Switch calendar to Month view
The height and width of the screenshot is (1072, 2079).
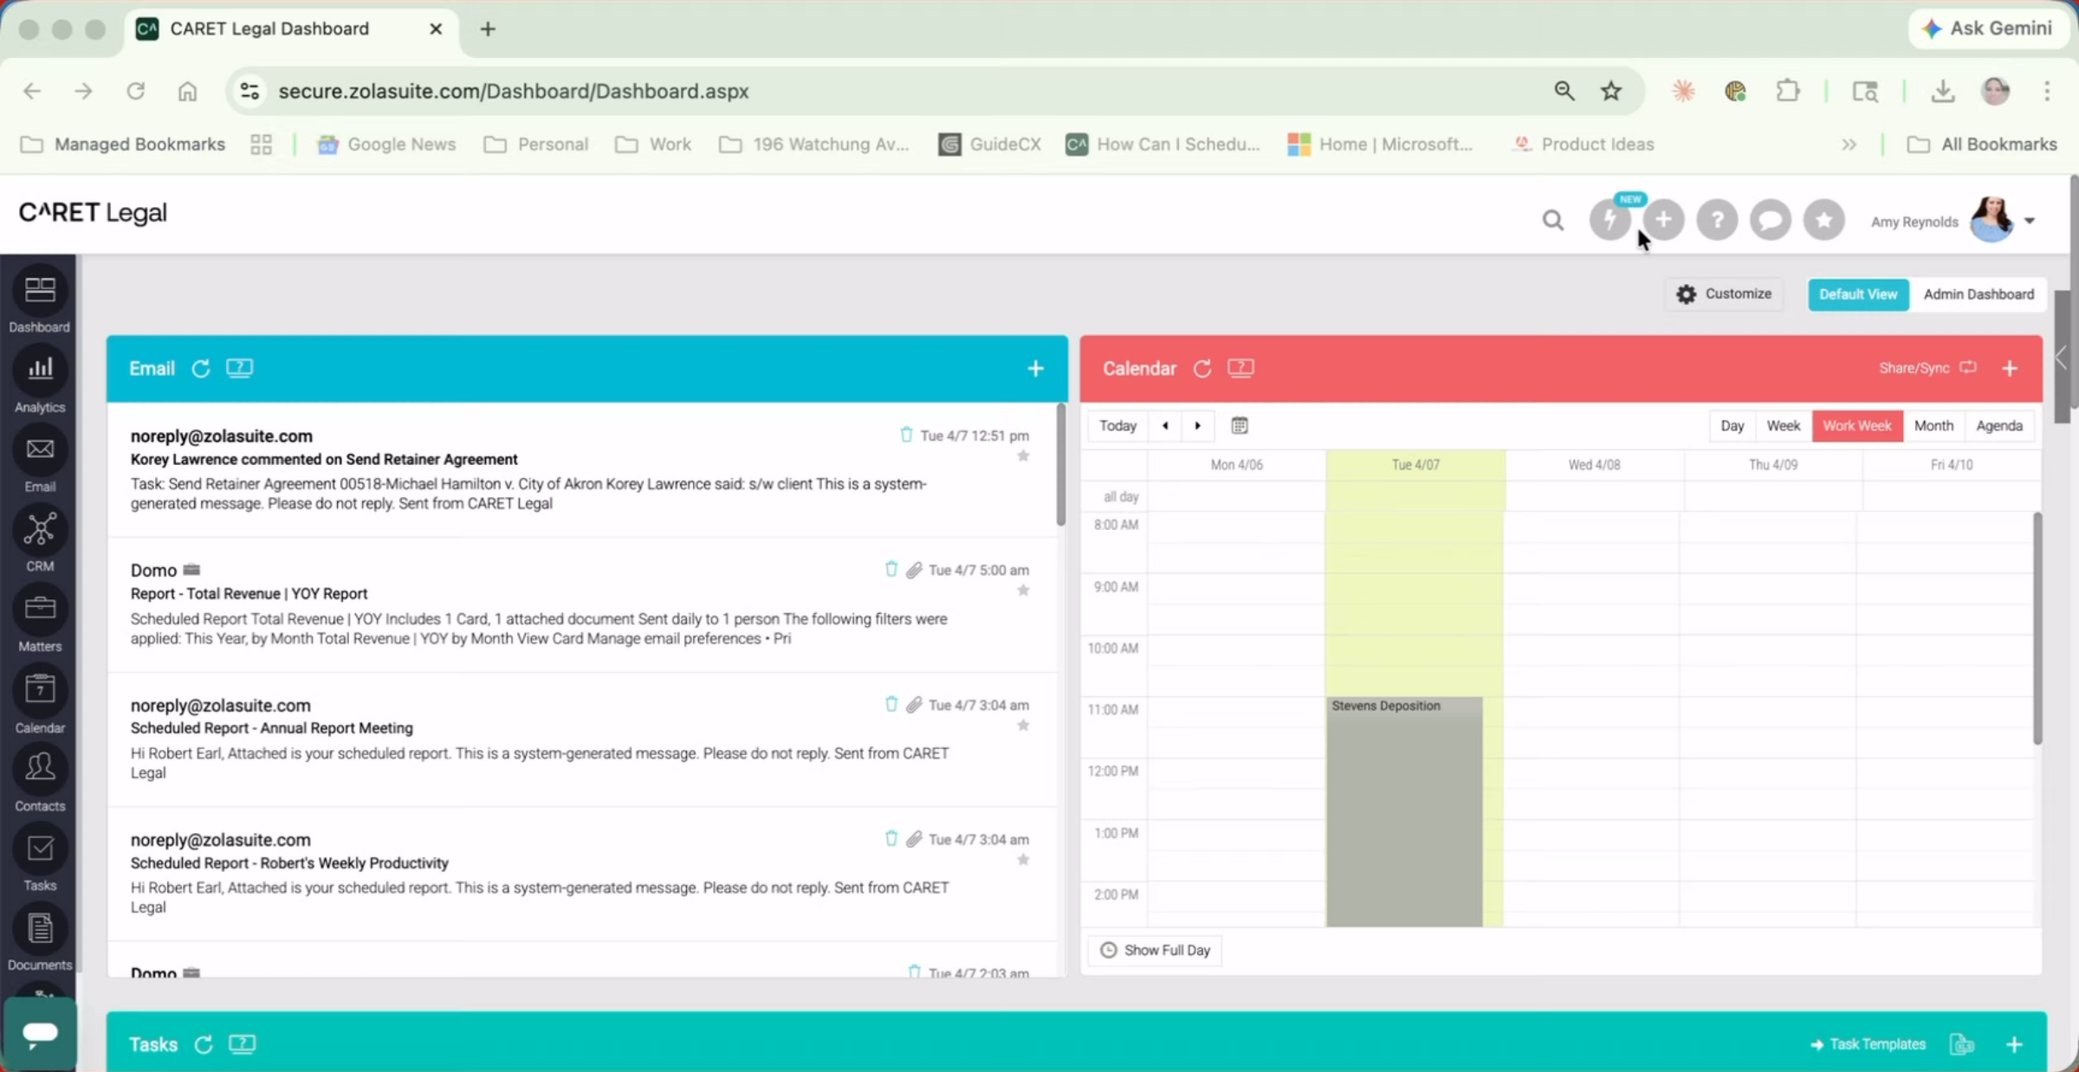click(x=1933, y=425)
